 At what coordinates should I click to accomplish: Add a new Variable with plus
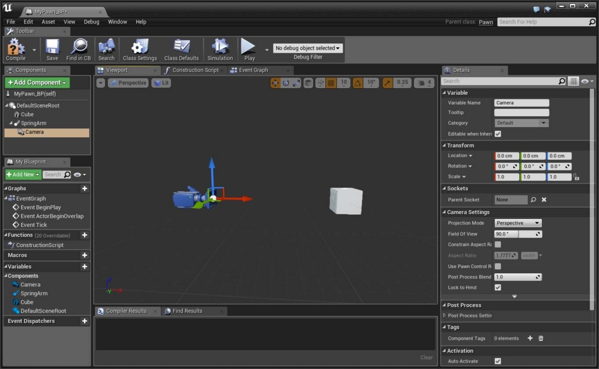point(84,266)
